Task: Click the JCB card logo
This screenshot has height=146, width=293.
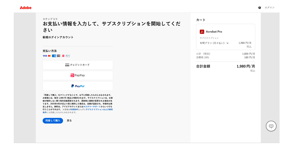Action: tap(59, 56)
